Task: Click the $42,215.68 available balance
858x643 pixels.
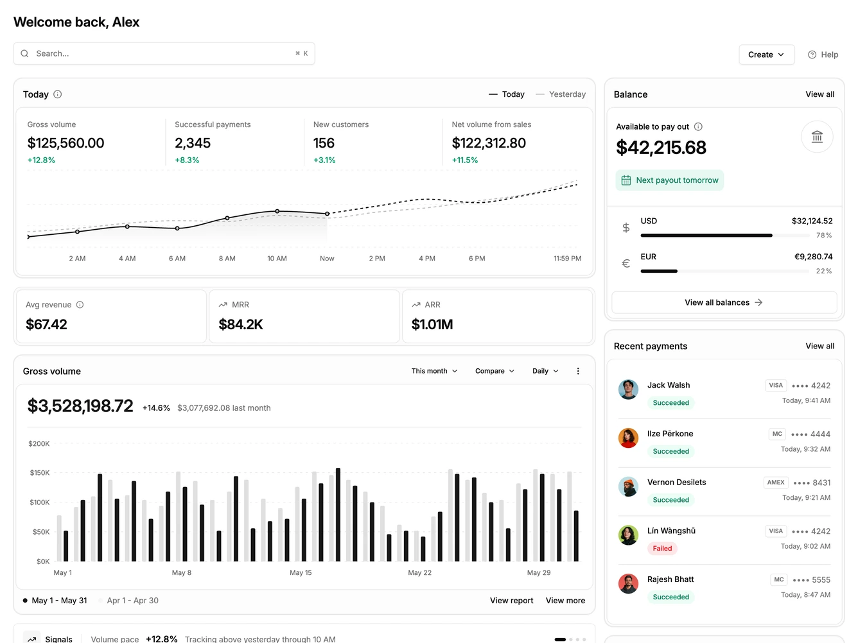Action: pyautogui.click(x=661, y=148)
